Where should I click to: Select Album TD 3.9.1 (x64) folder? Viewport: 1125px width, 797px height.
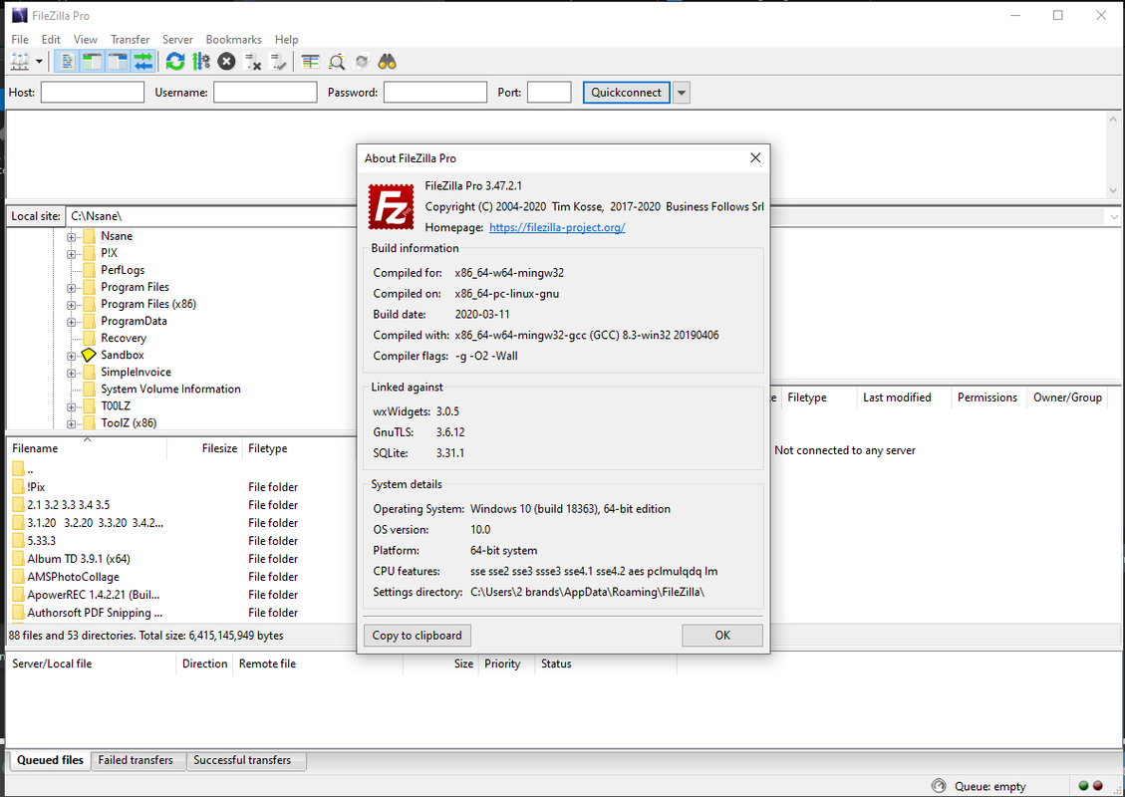pyautogui.click(x=180, y=559)
